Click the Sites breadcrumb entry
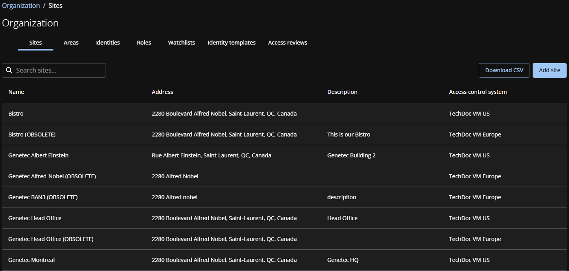 point(55,5)
